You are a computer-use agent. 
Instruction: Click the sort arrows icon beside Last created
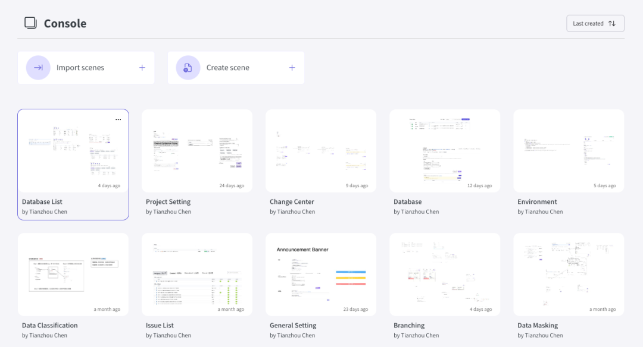pyautogui.click(x=612, y=23)
